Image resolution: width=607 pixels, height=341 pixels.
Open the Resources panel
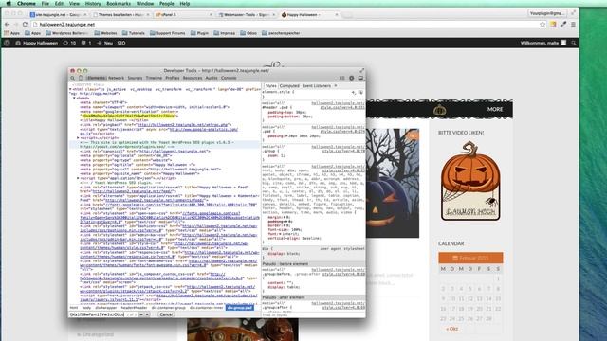pyautogui.click(x=193, y=78)
